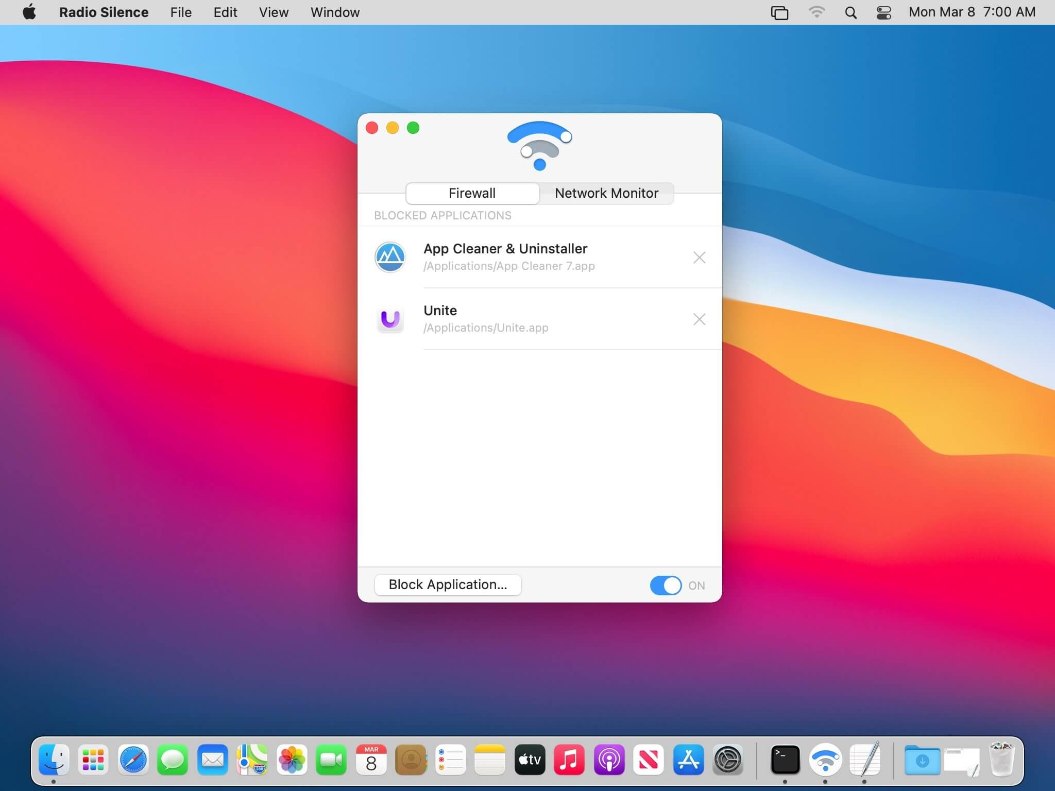Viewport: 1055px width, 791px height.
Task: Click the Block Application... button
Action: tap(448, 584)
